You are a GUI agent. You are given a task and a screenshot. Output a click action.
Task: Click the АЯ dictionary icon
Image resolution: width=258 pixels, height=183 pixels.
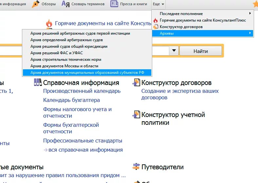tap(65, 4)
